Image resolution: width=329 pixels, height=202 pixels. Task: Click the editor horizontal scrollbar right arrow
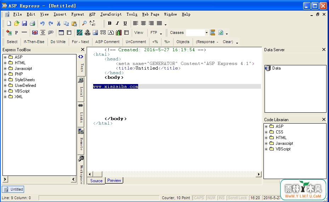[x=259, y=174]
